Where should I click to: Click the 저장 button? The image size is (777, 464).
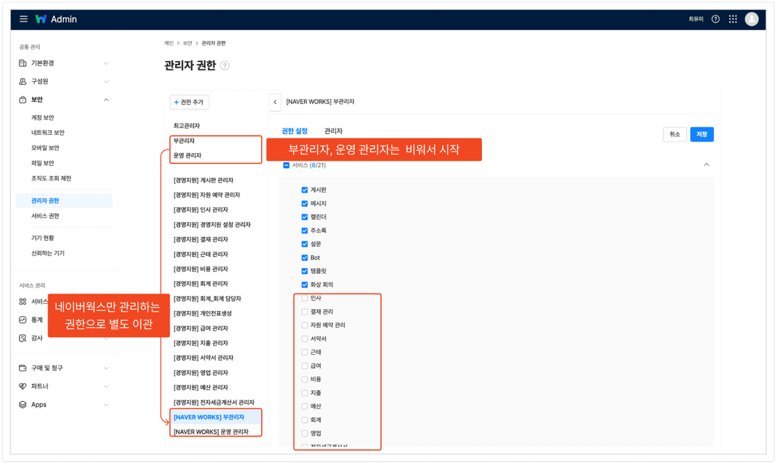[x=702, y=134]
